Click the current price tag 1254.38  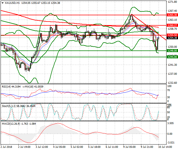[172, 38]
